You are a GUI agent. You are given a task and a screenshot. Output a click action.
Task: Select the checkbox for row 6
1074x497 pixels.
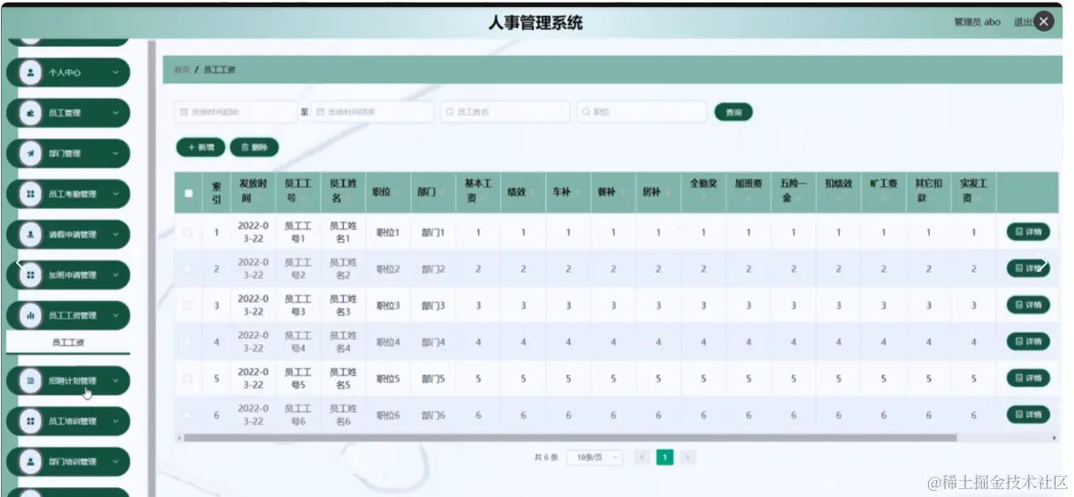[187, 415]
